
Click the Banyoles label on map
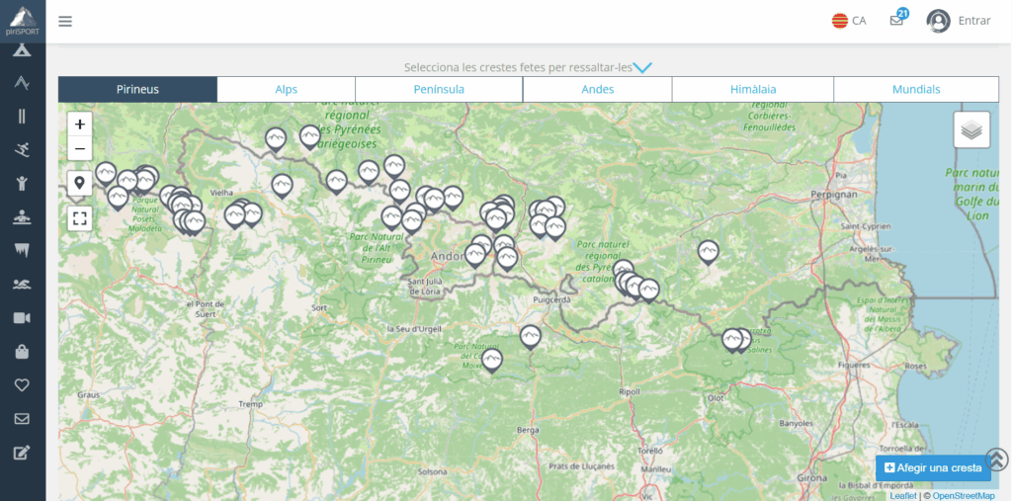(x=796, y=424)
